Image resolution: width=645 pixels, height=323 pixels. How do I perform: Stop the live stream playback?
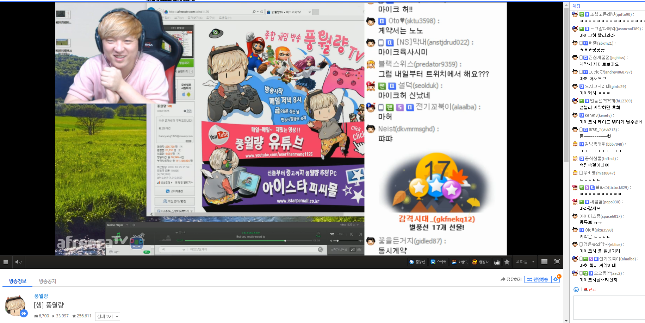tap(6, 262)
